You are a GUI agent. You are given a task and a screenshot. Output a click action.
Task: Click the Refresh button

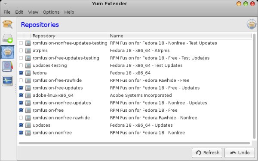pos(207,153)
